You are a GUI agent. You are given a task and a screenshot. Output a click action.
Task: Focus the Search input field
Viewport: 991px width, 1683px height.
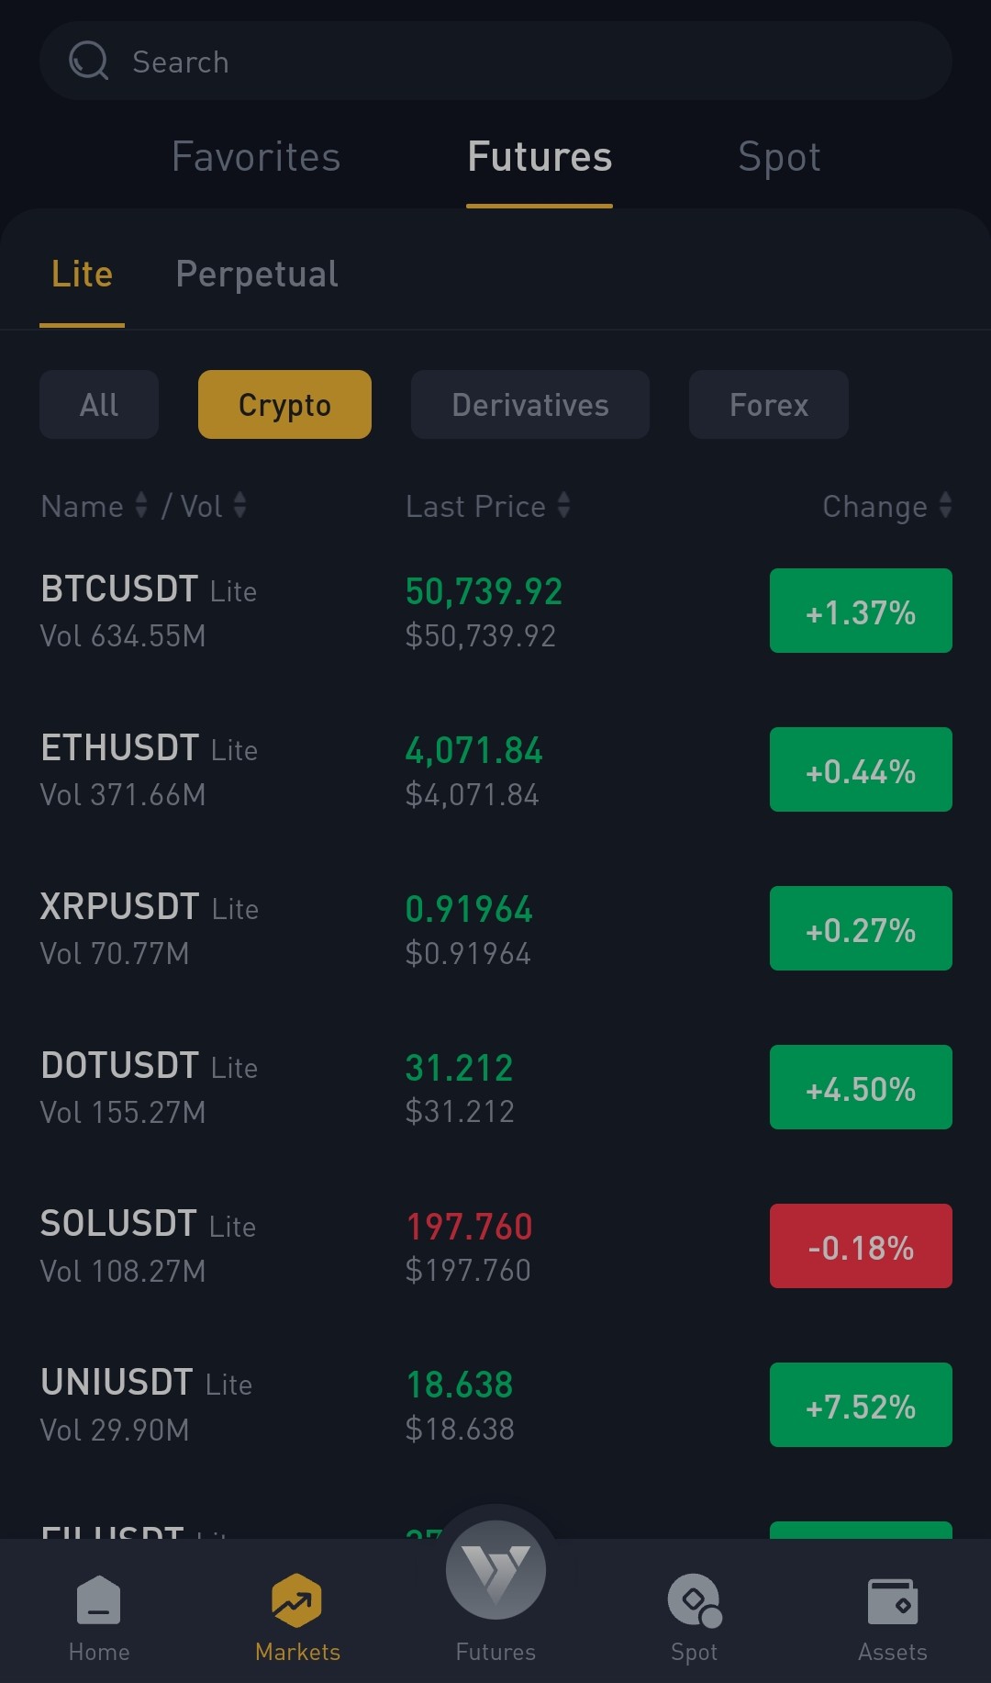[495, 61]
